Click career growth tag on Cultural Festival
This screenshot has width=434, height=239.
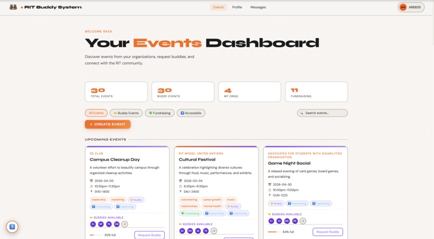(x=212, y=200)
